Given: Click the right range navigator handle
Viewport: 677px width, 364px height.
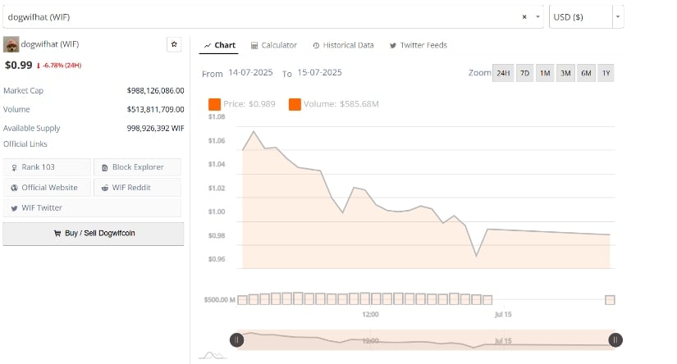Looking at the screenshot, I should (x=615, y=340).
